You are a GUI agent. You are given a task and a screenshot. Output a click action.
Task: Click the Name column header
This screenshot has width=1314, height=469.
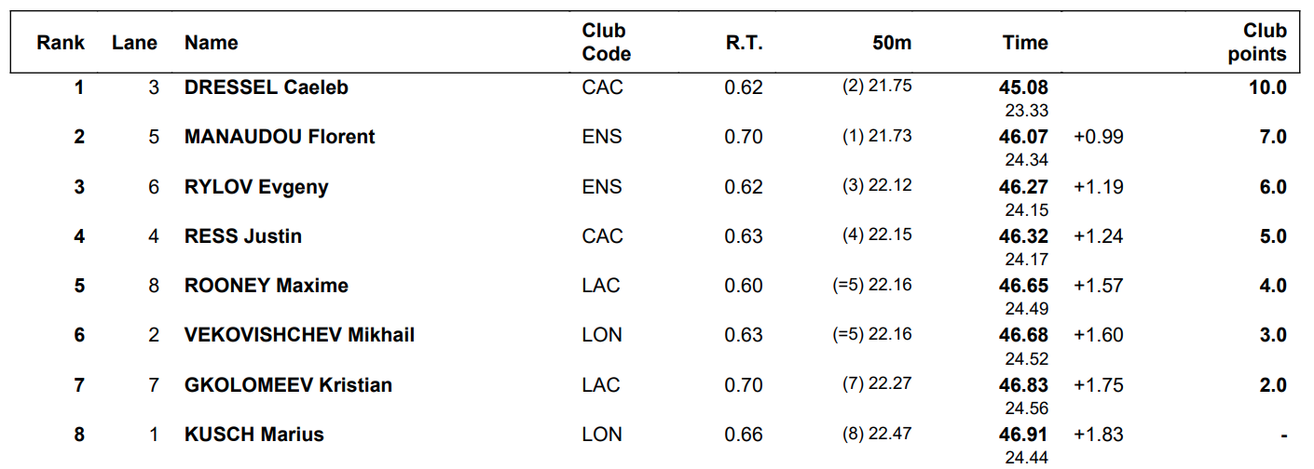(x=211, y=43)
